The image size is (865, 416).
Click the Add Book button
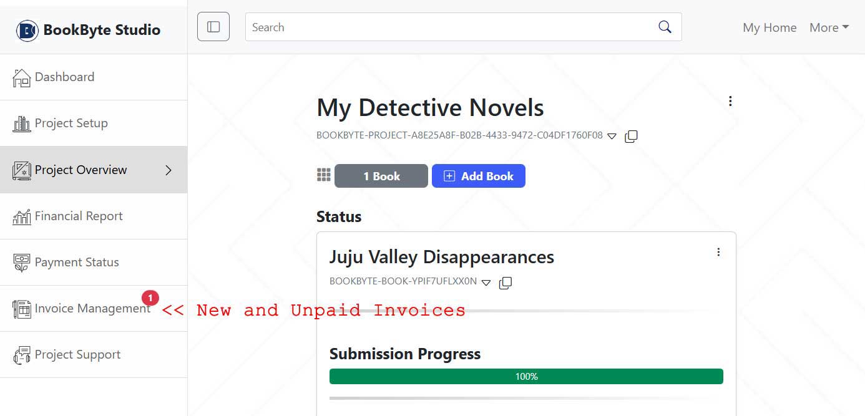tap(478, 177)
